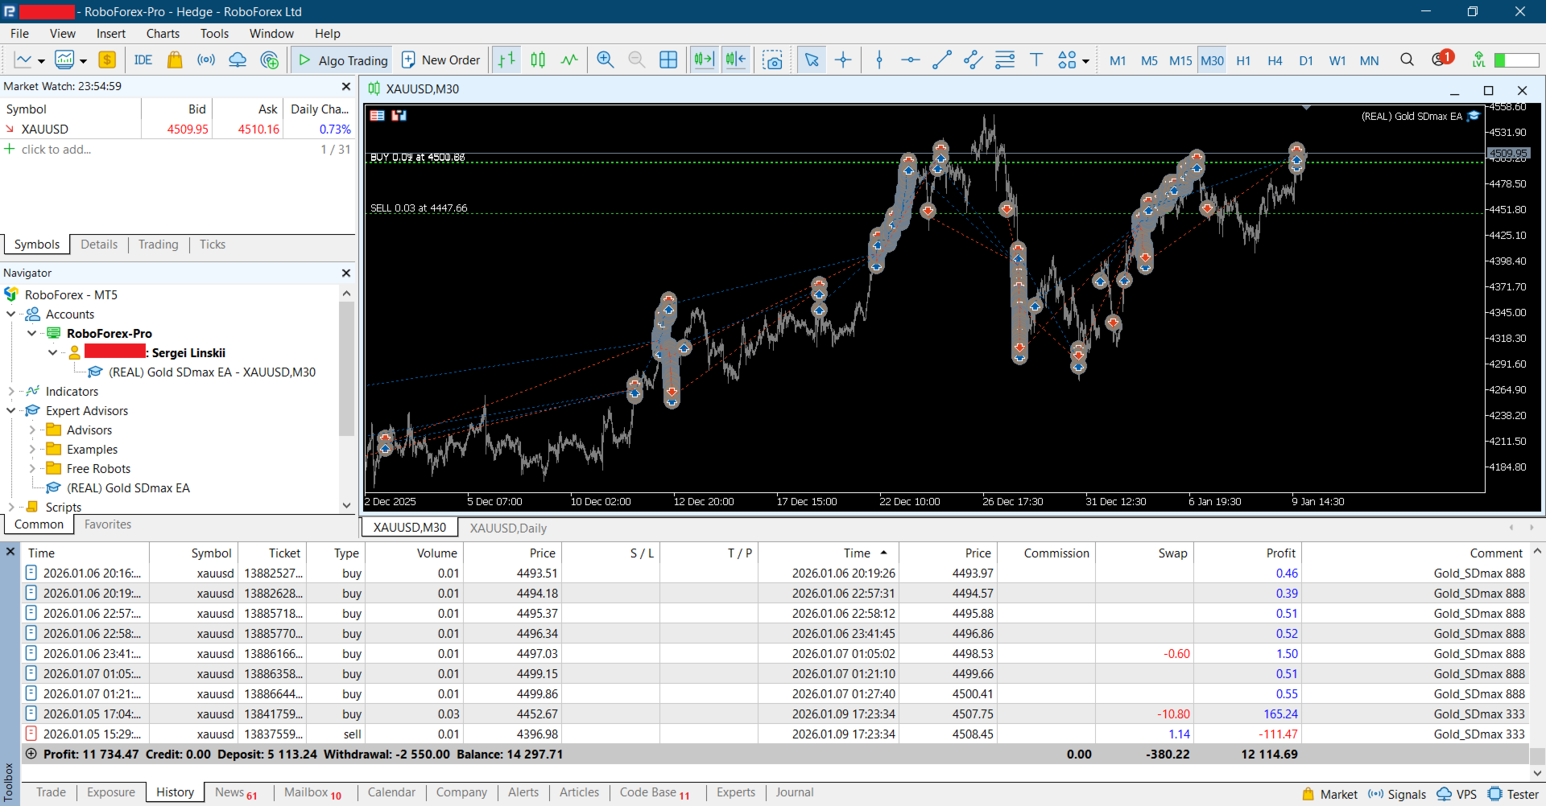Open the MetaEditor IDE
The image size is (1546, 806).
click(x=143, y=60)
